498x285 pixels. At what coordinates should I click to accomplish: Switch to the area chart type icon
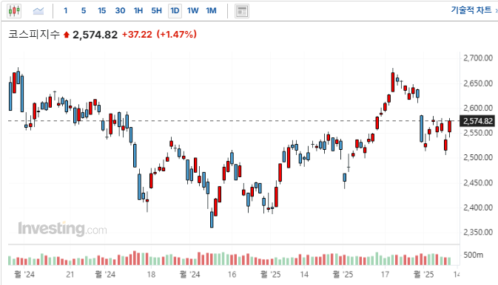coord(38,11)
